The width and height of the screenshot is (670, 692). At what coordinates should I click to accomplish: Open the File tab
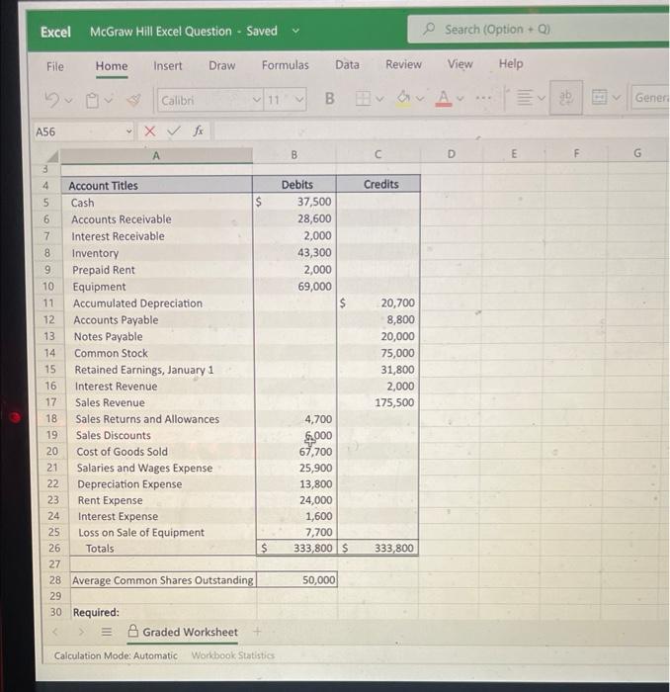(55, 66)
